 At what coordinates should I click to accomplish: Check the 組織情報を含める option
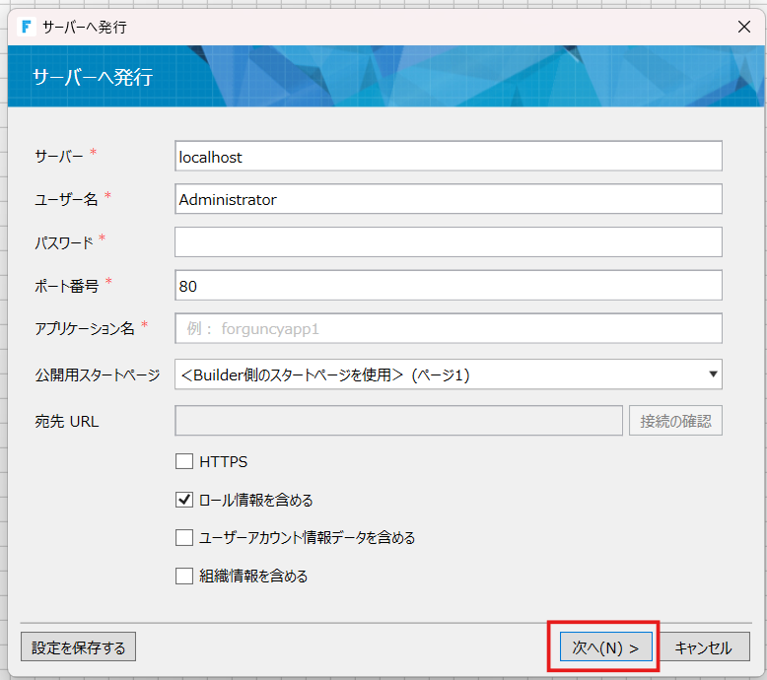184,577
